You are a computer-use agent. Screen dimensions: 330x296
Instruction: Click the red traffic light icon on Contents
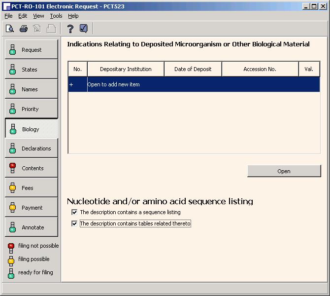(12, 168)
